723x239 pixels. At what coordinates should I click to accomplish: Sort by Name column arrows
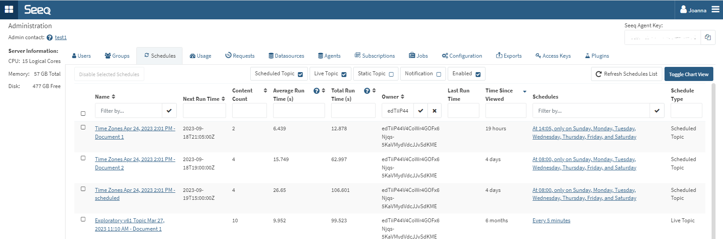pos(113,97)
